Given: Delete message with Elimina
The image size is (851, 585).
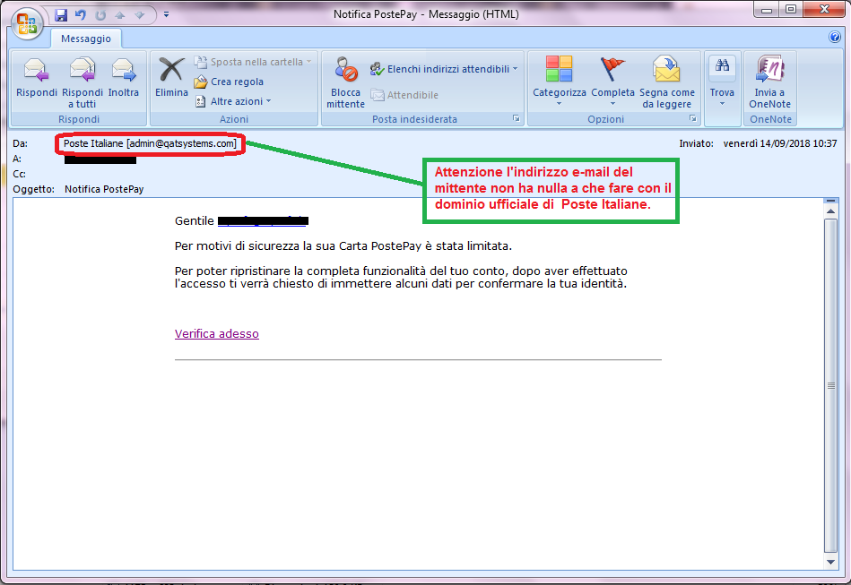Looking at the screenshot, I should coord(171,79).
